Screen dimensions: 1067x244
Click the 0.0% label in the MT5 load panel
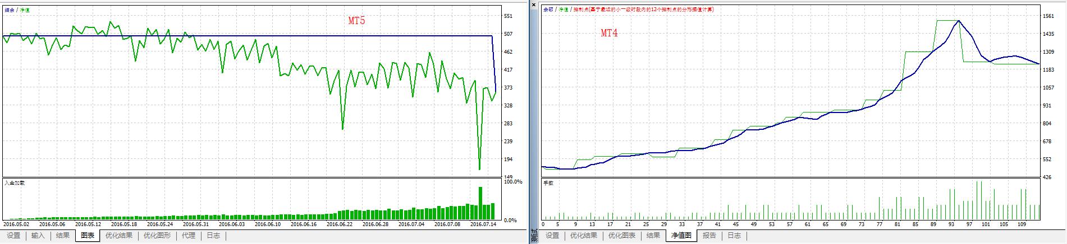click(510, 220)
